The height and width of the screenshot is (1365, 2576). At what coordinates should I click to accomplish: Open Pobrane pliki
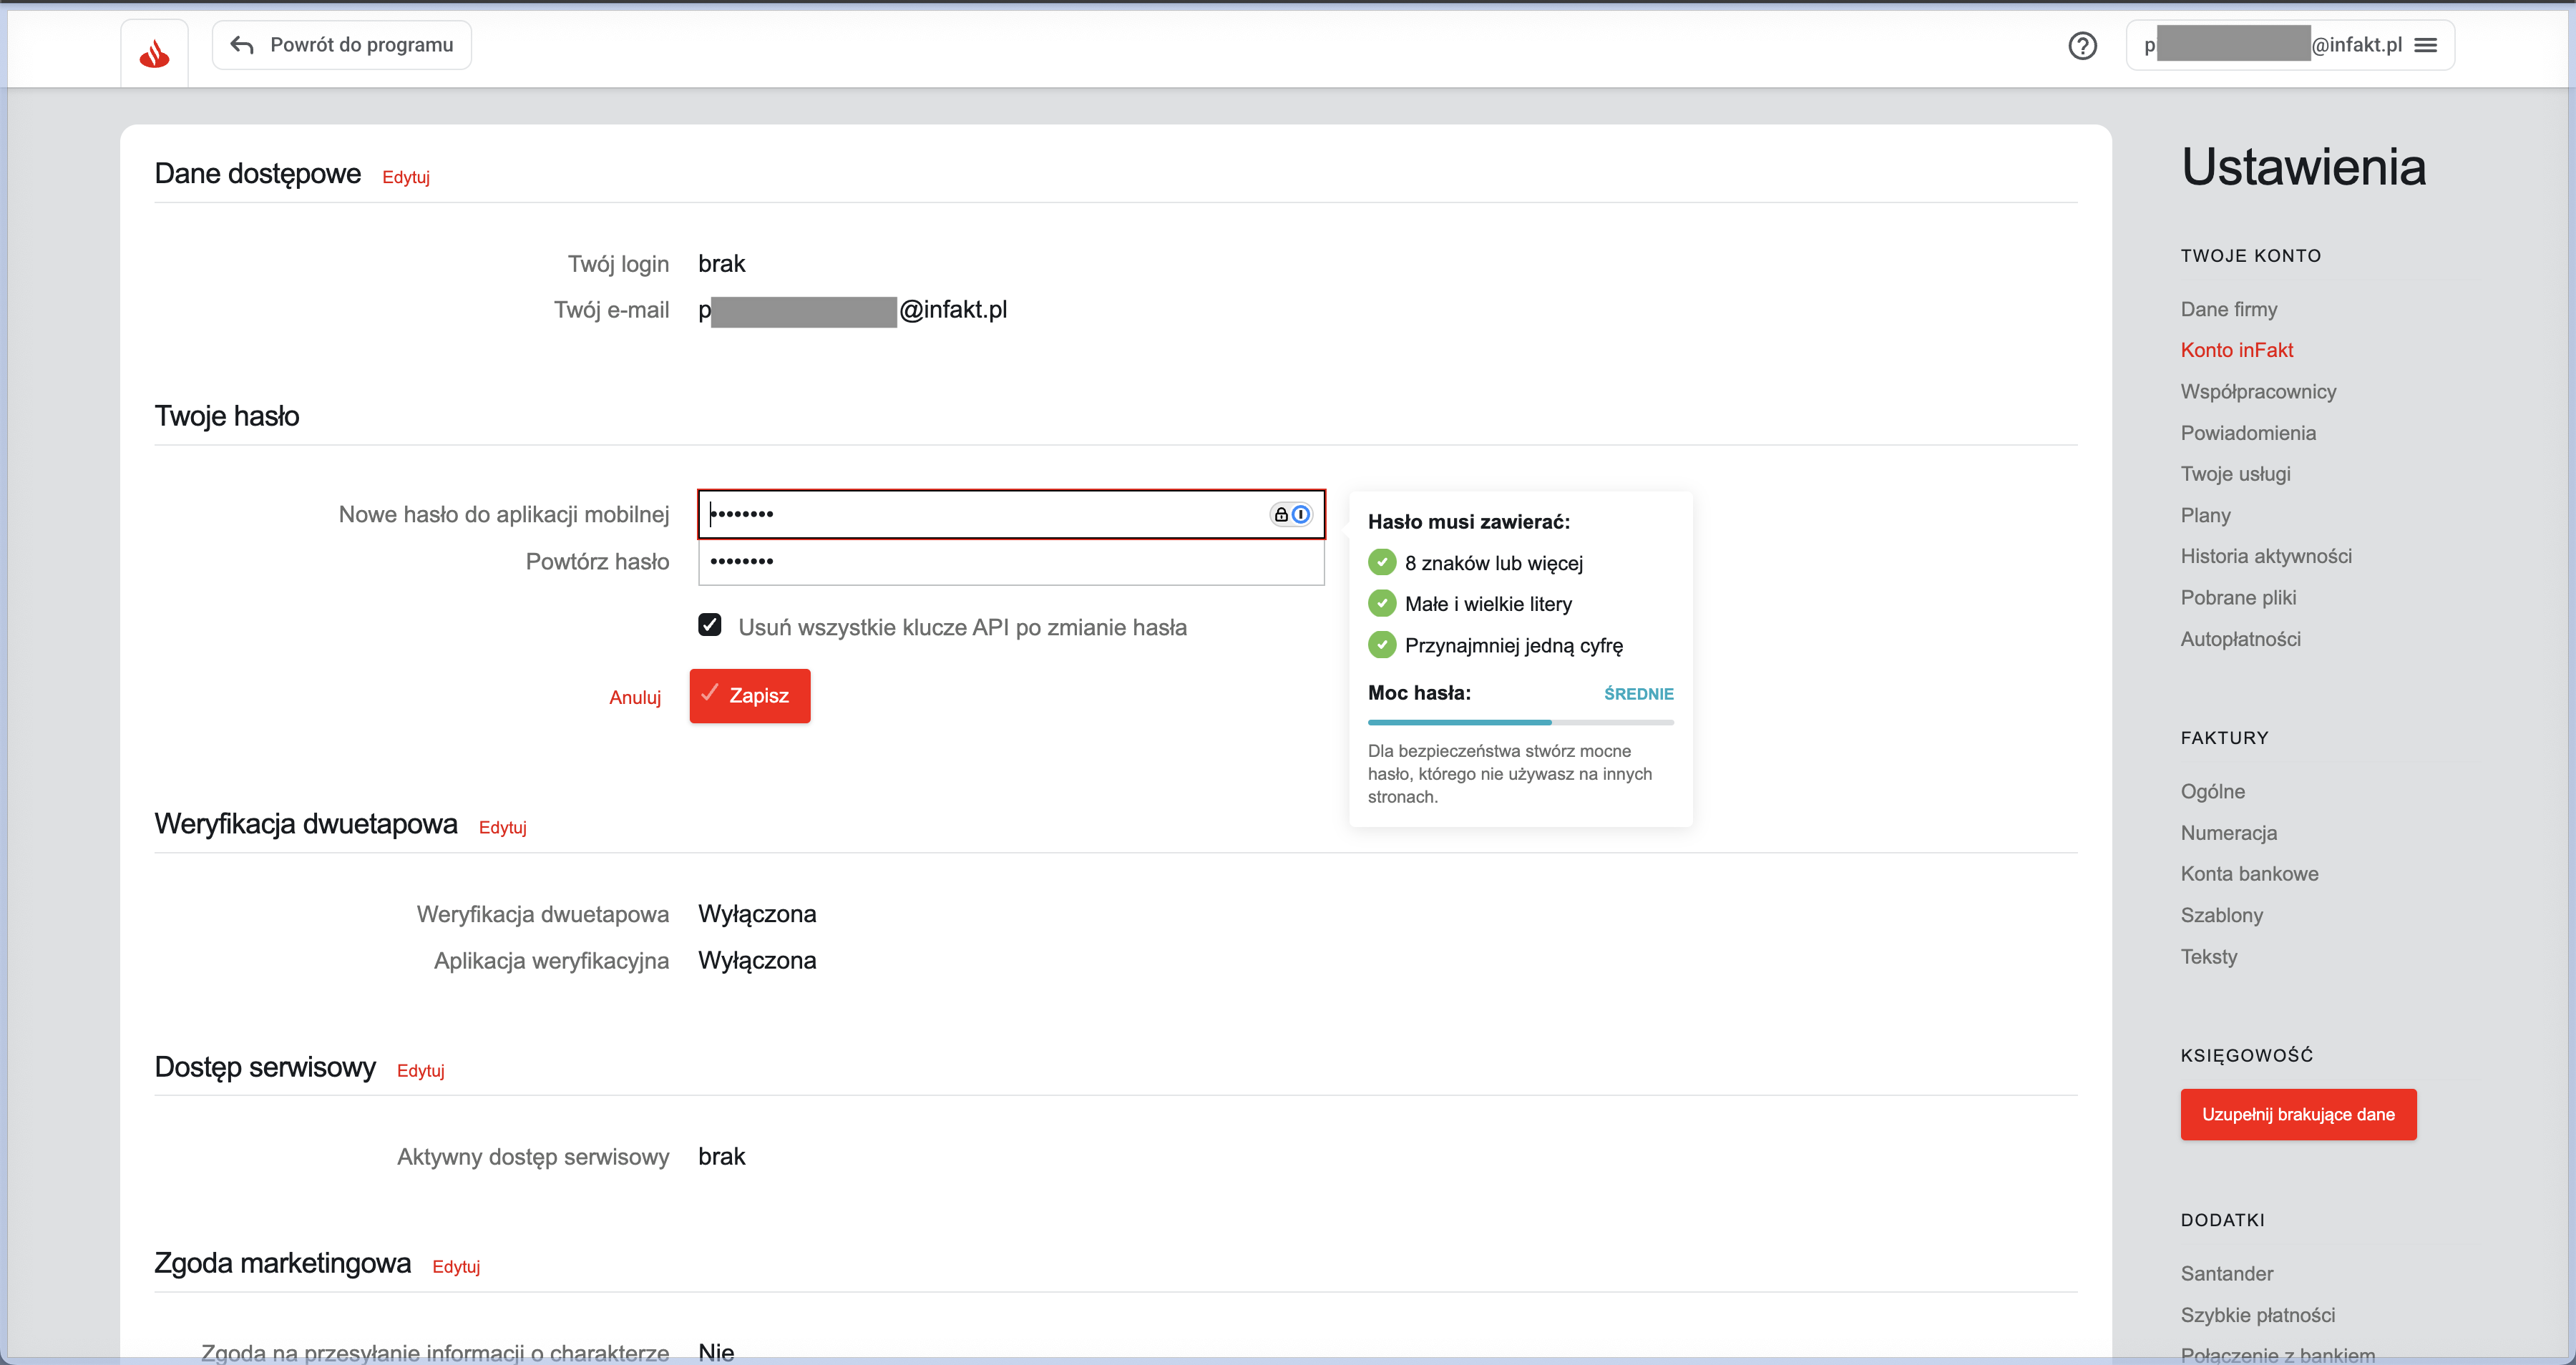tap(2238, 597)
